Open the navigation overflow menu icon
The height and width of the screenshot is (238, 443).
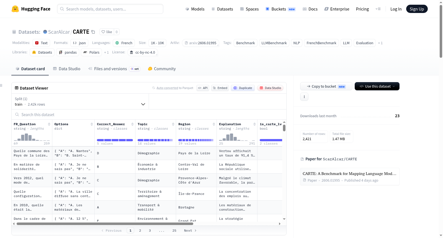point(378,9)
